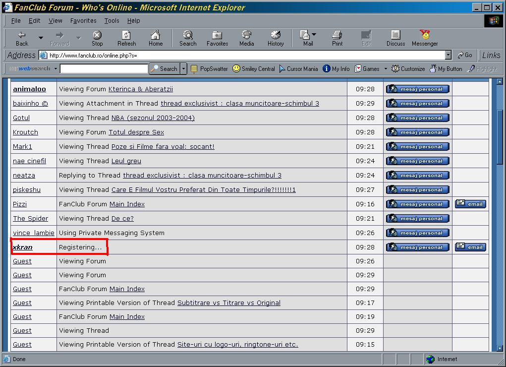Click the Back navigation arrow icon

[22, 35]
